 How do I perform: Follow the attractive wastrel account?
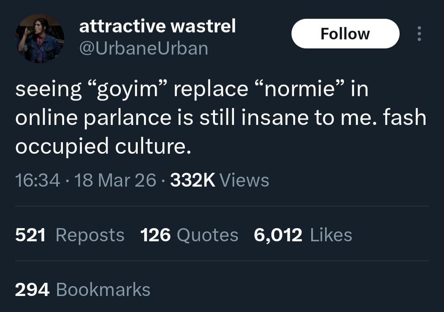tap(345, 34)
